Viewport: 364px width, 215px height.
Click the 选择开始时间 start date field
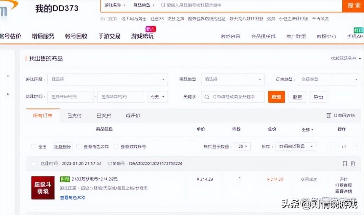[70, 97]
